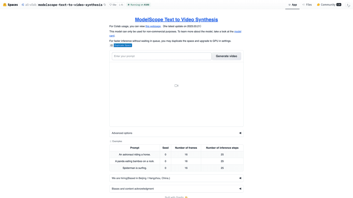Click the video camera placeholder icon
Screen dimensions: 353x198
pyautogui.click(x=176, y=86)
